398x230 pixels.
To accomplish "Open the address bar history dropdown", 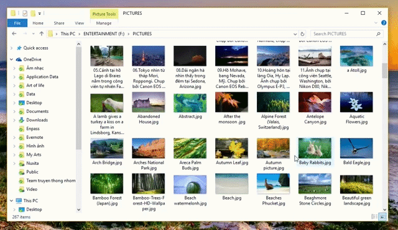I will pos(295,34).
